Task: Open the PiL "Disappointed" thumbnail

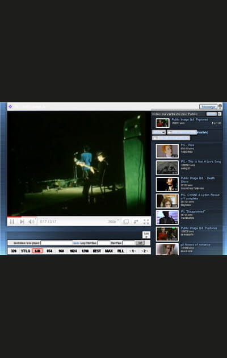Action: (167, 217)
